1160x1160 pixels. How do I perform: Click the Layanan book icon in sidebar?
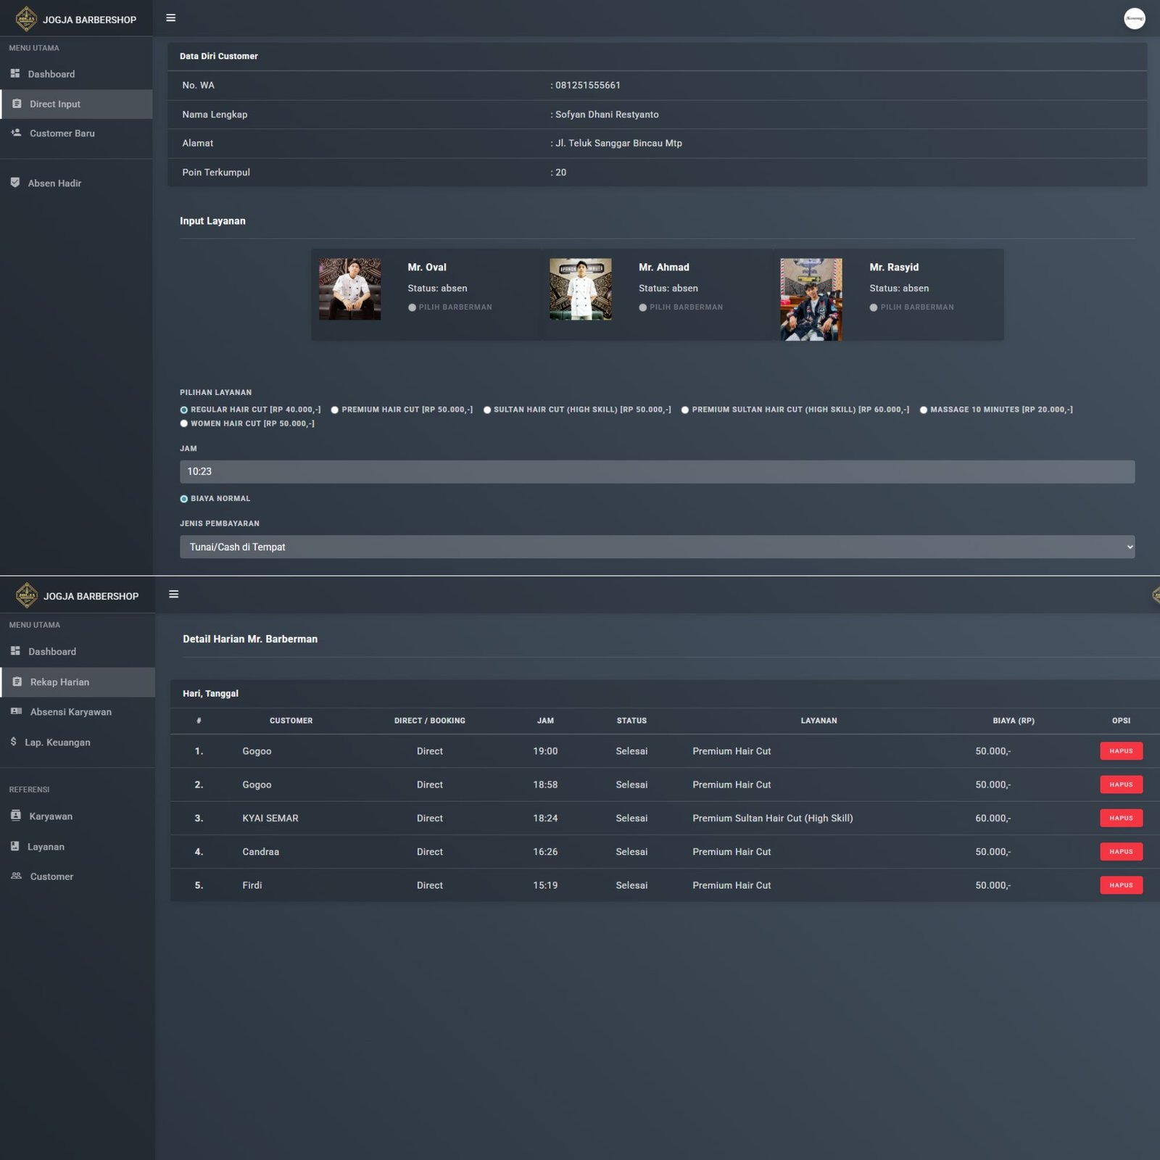point(15,846)
